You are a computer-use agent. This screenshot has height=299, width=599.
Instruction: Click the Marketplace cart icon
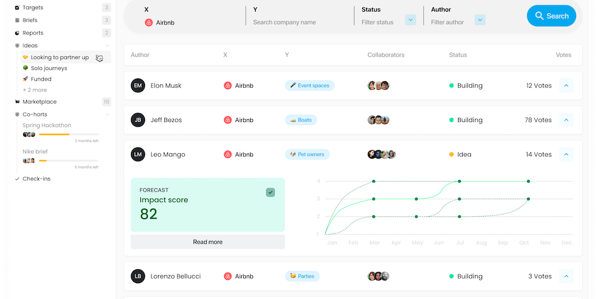17,102
